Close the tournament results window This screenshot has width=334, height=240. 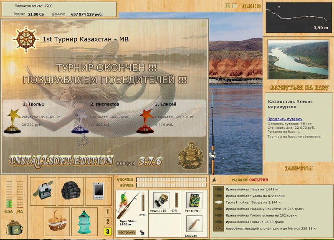click(x=203, y=25)
